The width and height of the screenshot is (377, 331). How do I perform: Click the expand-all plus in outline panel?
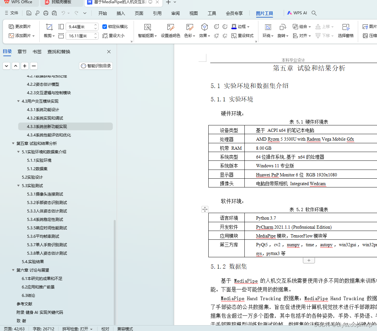tap(25, 66)
